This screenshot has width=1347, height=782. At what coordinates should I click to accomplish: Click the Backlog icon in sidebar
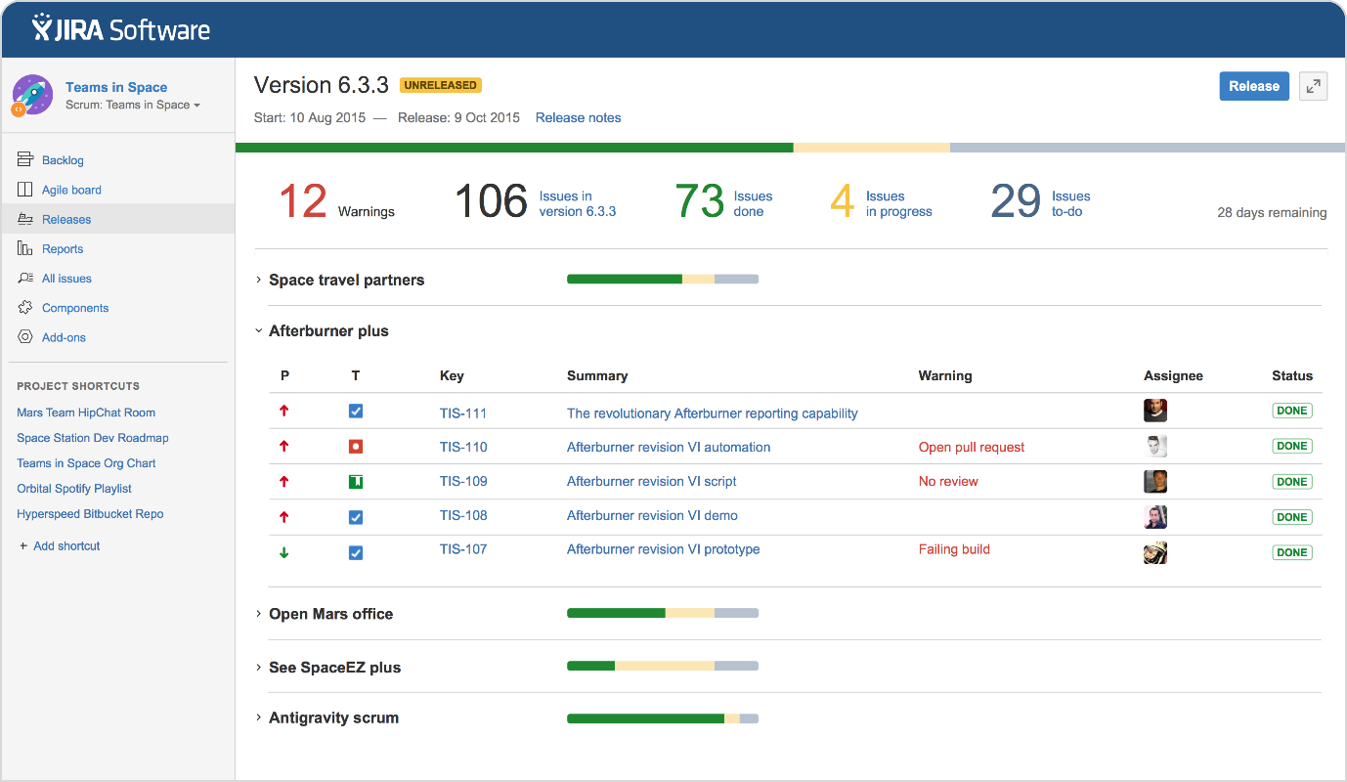[x=25, y=160]
